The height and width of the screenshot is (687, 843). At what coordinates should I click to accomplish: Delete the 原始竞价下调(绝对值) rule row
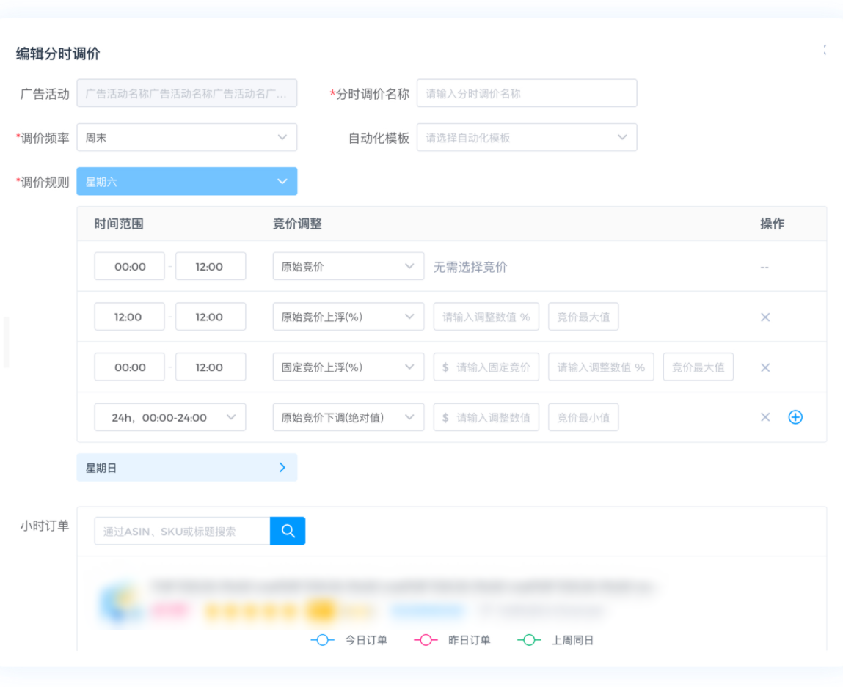point(764,417)
